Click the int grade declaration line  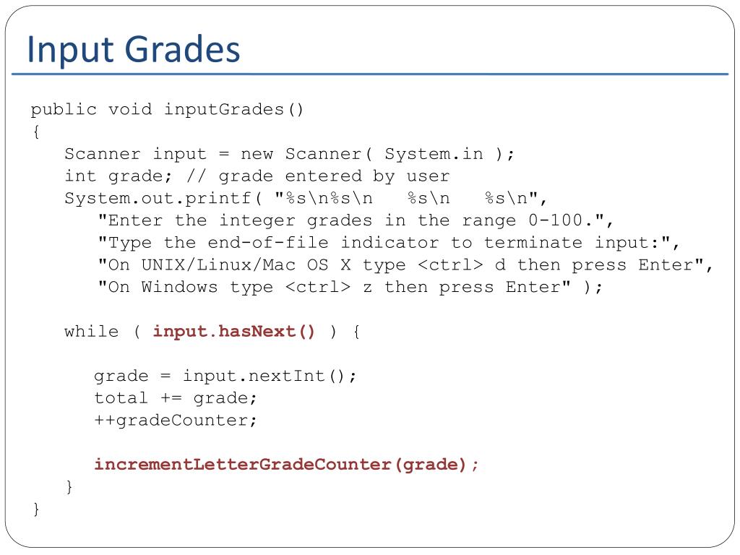257,176
